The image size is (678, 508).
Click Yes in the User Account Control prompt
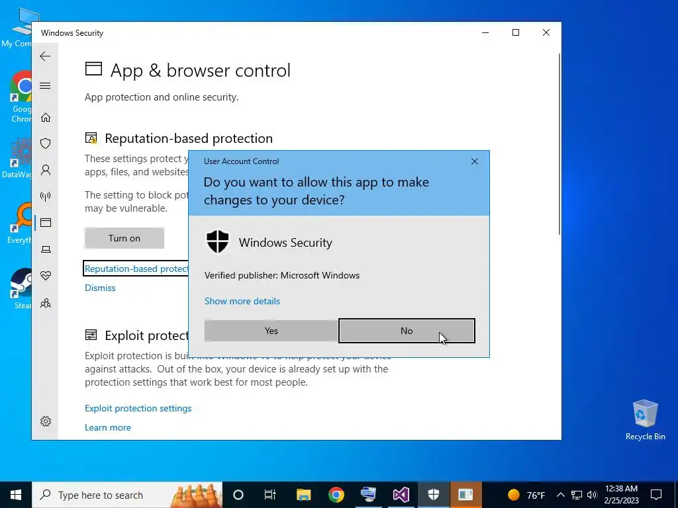[x=271, y=331]
